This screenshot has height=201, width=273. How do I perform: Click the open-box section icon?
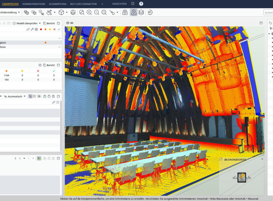coord(73,12)
